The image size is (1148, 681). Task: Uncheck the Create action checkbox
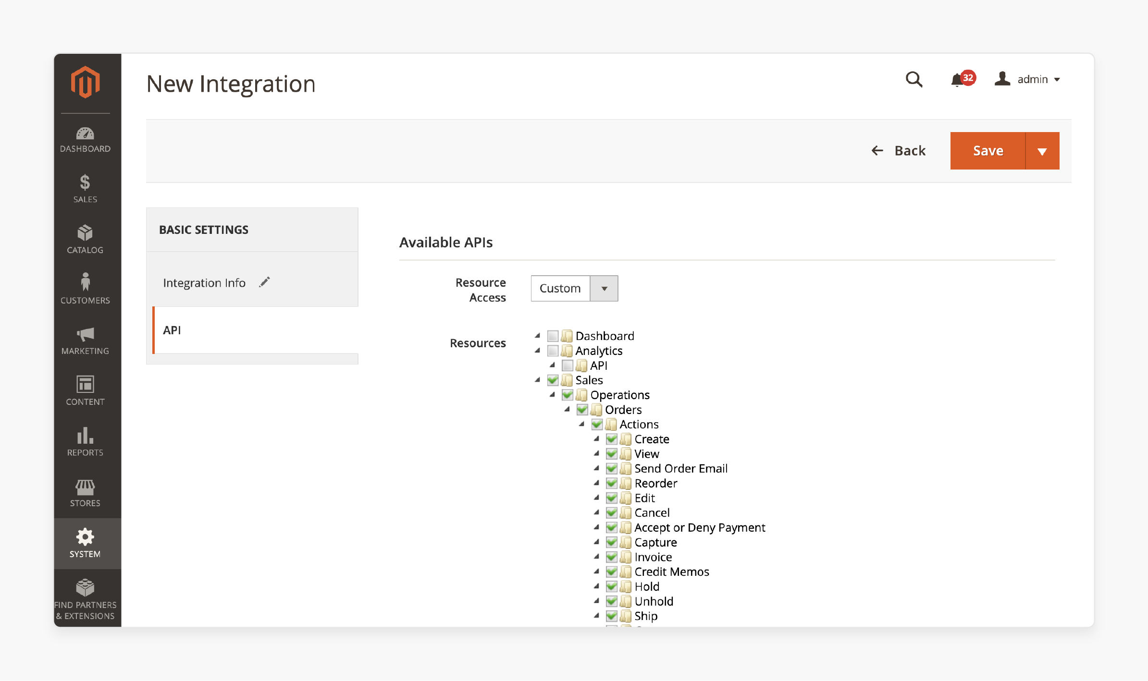pos(612,439)
